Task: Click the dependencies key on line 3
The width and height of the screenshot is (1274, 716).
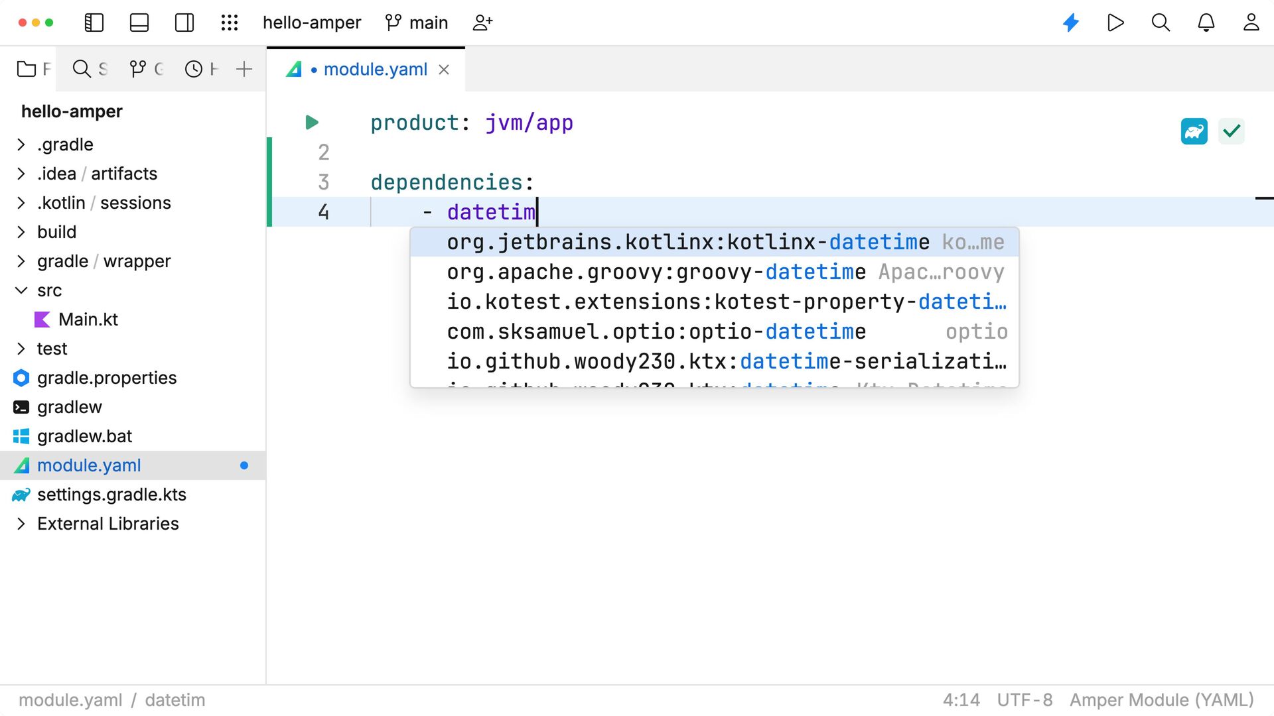Action: tap(447, 182)
